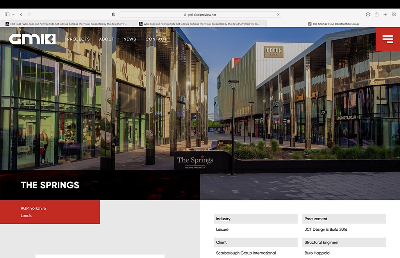This screenshot has width=400, height=258.
Task: Click the "Procurement" header label
Action: click(x=316, y=219)
